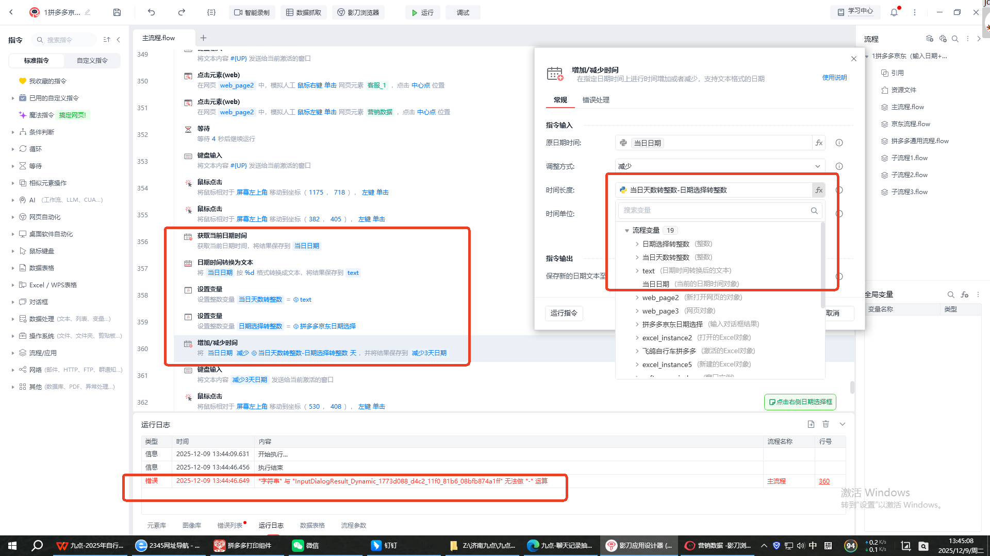Click the 获取当前日期时间 step icon

pos(188,237)
